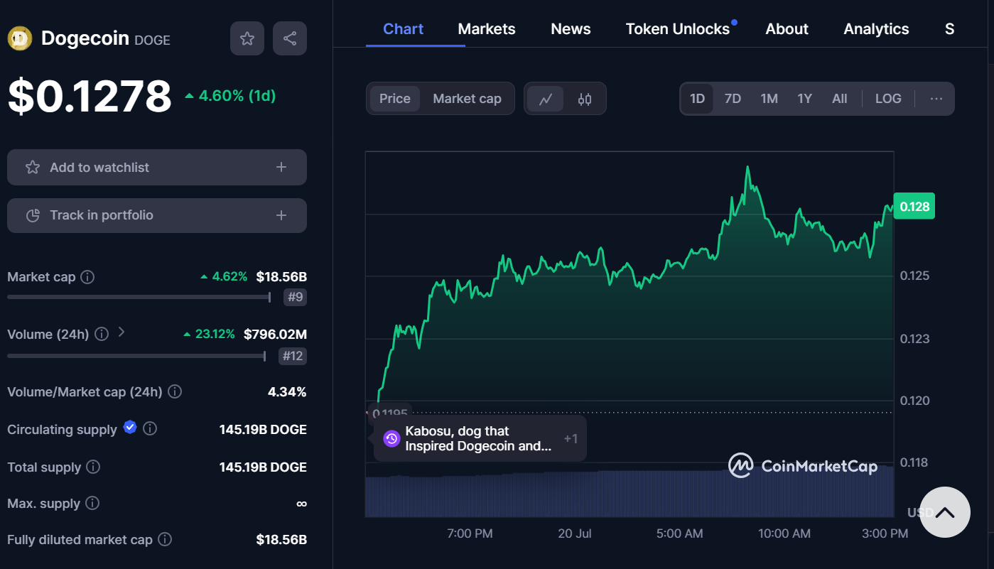Screen dimensions: 994x569
Task: Open the About tab
Action: [787, 29]
